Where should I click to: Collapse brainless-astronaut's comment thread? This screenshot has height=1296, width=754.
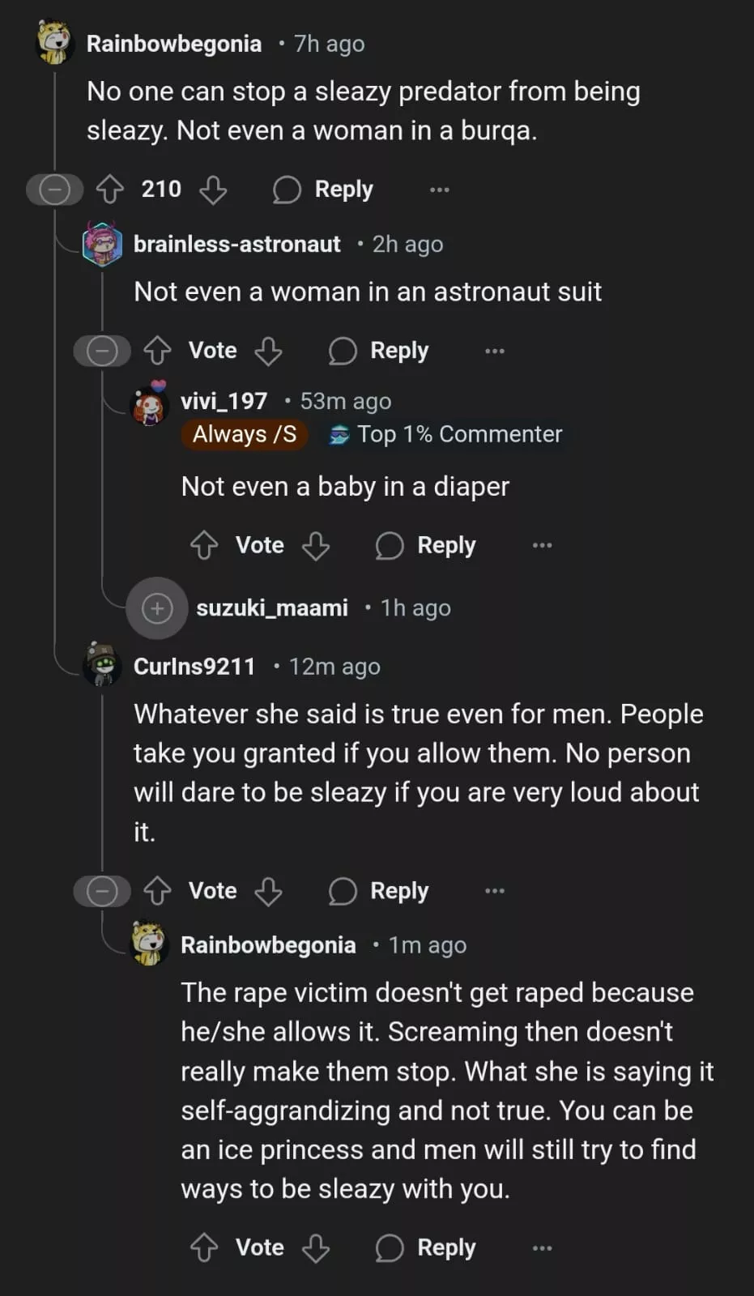point(102,351)
